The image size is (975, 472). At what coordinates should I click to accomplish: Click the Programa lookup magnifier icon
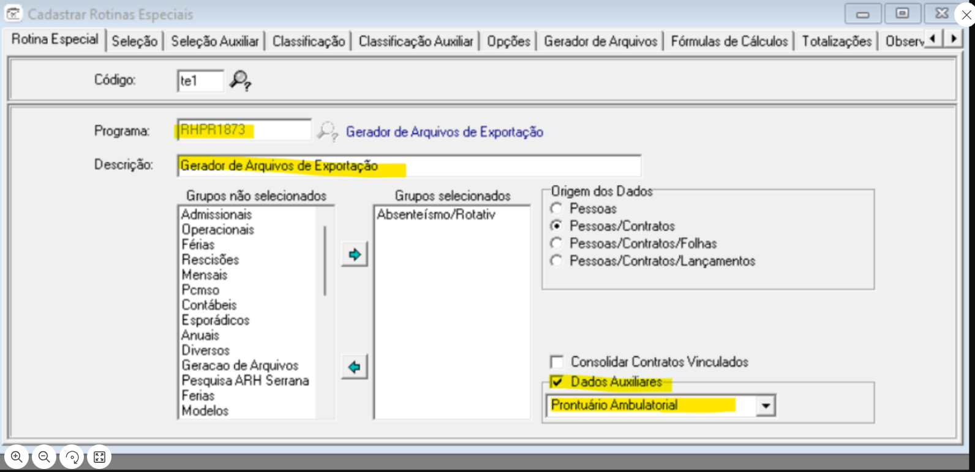(x=327, y=131)
